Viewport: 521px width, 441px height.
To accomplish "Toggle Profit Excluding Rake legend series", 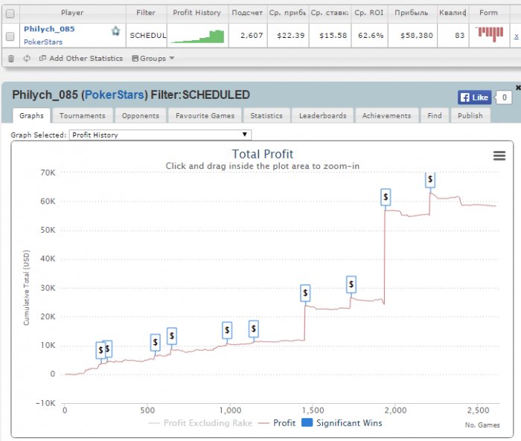I will pos(200,423).
